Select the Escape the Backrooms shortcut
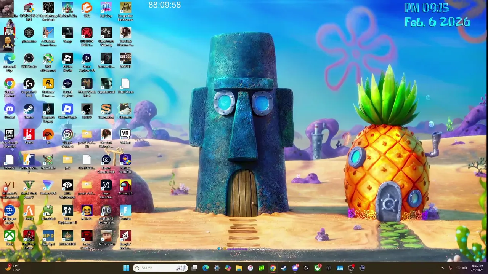The image size is (488, 274). (x=125, y=11)
